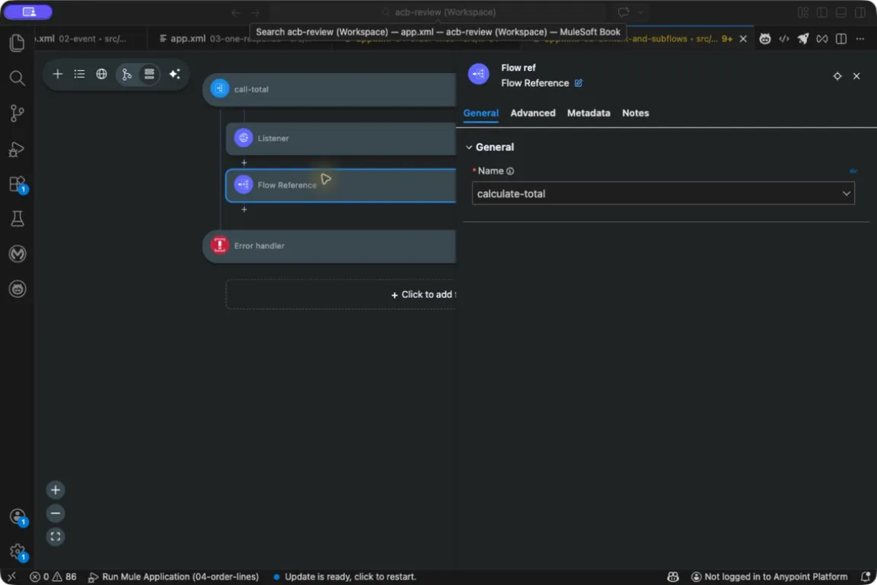The width and height of the screenshot is (877, 585).
Task: Click the 'Click to add' flow area
Action: [x=340, y=295]
